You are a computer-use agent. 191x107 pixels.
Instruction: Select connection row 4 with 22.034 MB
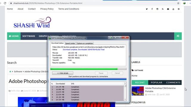pyautogui.click(x=87, y=95)
